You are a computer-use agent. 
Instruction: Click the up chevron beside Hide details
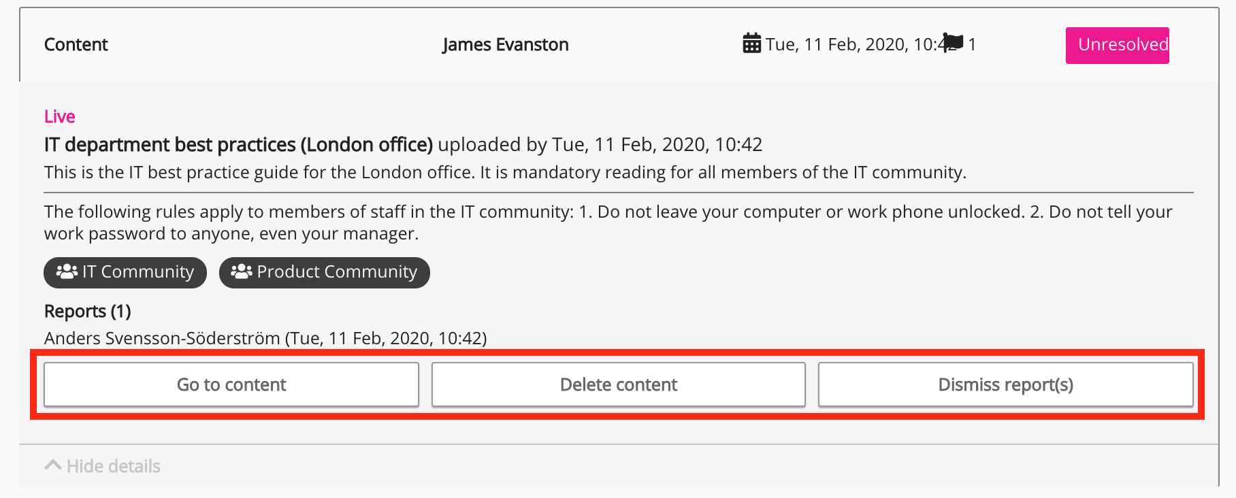click(x=52, y=465)
